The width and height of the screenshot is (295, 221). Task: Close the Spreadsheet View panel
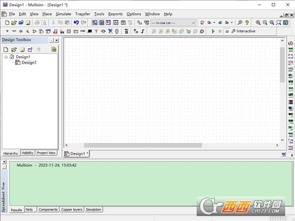pos(4,162)
